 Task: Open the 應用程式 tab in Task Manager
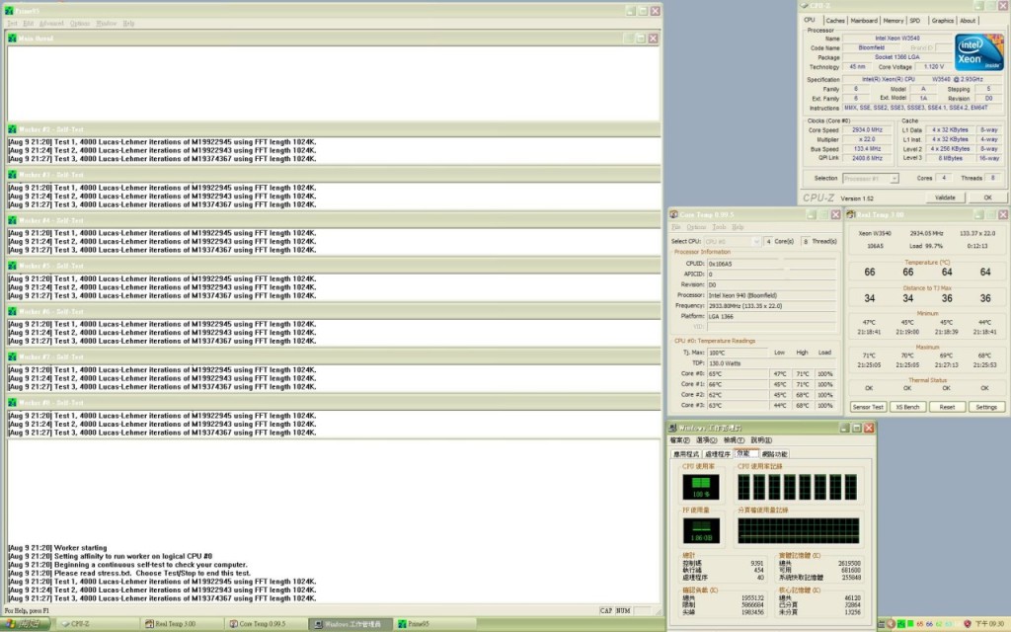(x=686, y=454)
